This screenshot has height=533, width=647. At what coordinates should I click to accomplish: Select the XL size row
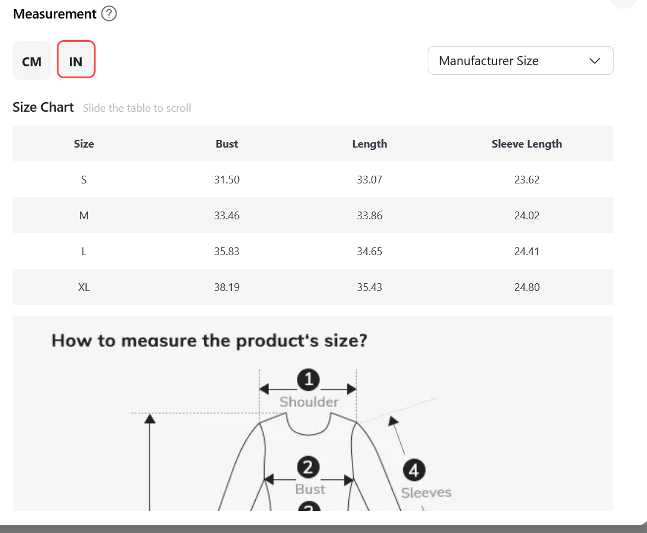(x=312, y=287)
